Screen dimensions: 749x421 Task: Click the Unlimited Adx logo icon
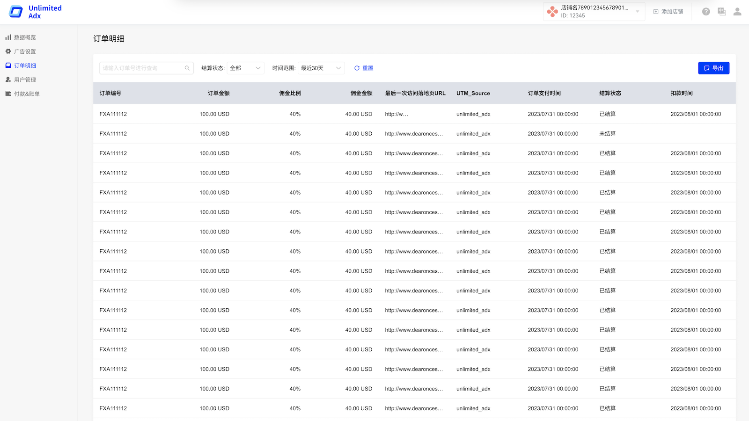[16, 12]
